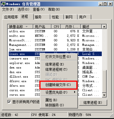
Task: Select the dllhost.exe process row
Action: click(55, 76)
